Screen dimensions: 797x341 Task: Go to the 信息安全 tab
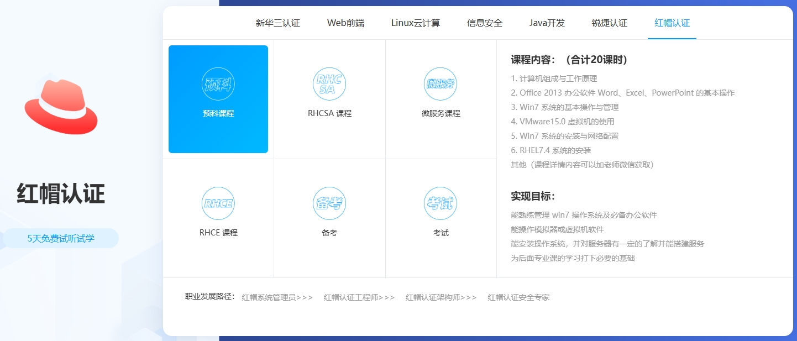(485, 23)
